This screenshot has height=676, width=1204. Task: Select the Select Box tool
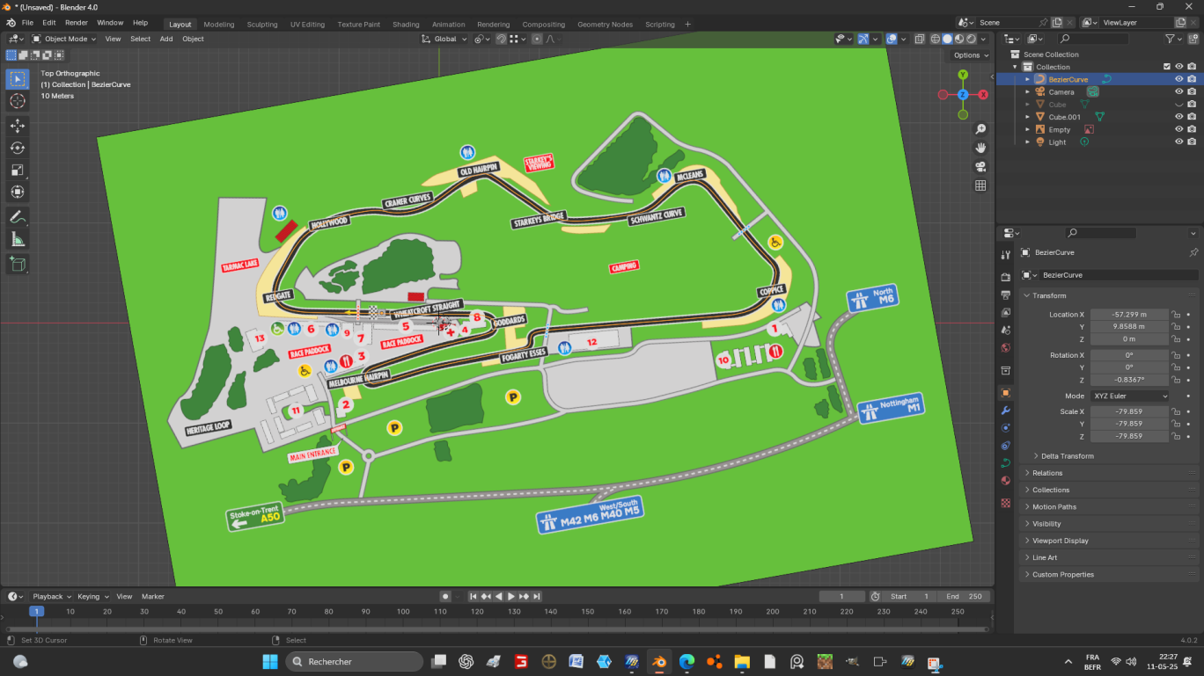[x=18, y=79]
